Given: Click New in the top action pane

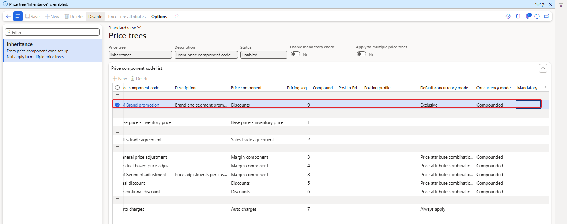Looking at the screenshot, I should [52, 17].
